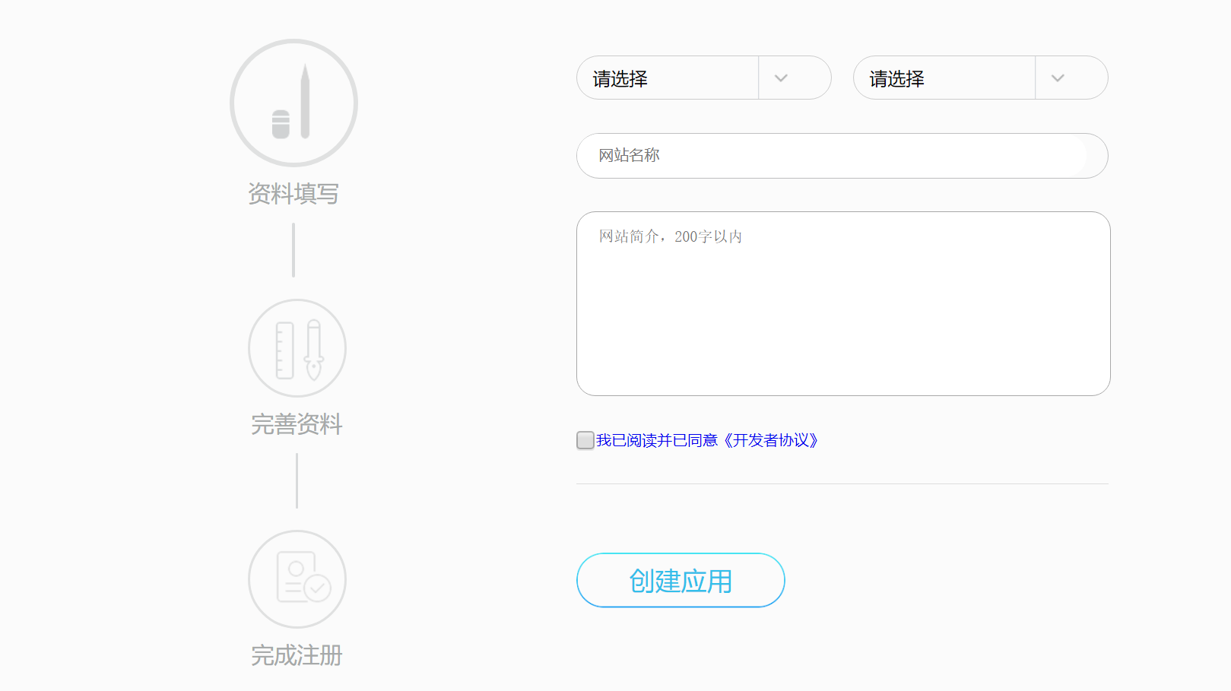Select the 完成注册 step label

click(x=297, y=655)
